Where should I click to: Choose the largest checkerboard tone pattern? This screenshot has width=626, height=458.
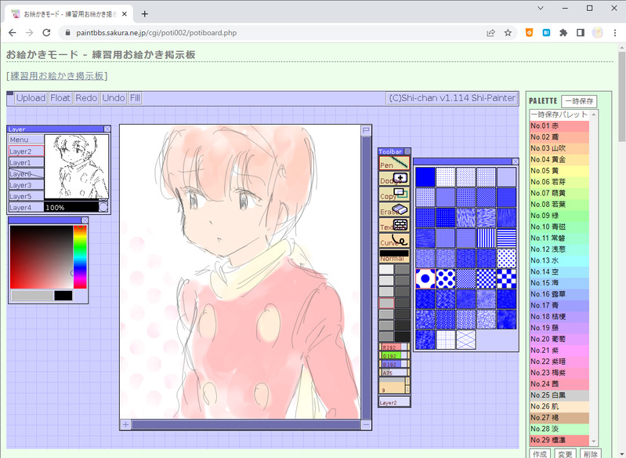[x=507, y=279]
